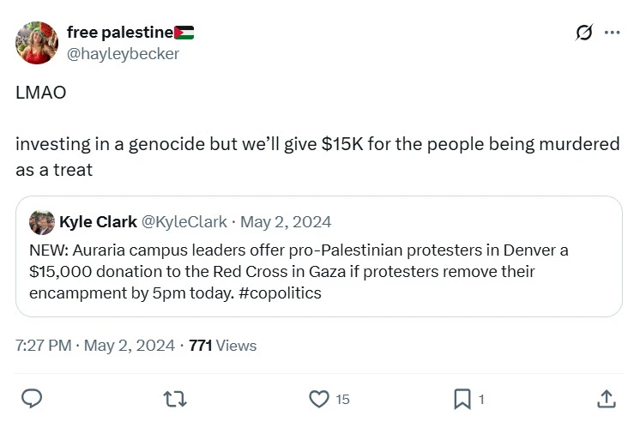Image resolution: width=640 pixels, height=422 pixels.
Task: Share the post via the share icon
Action: tap(606, 398)
